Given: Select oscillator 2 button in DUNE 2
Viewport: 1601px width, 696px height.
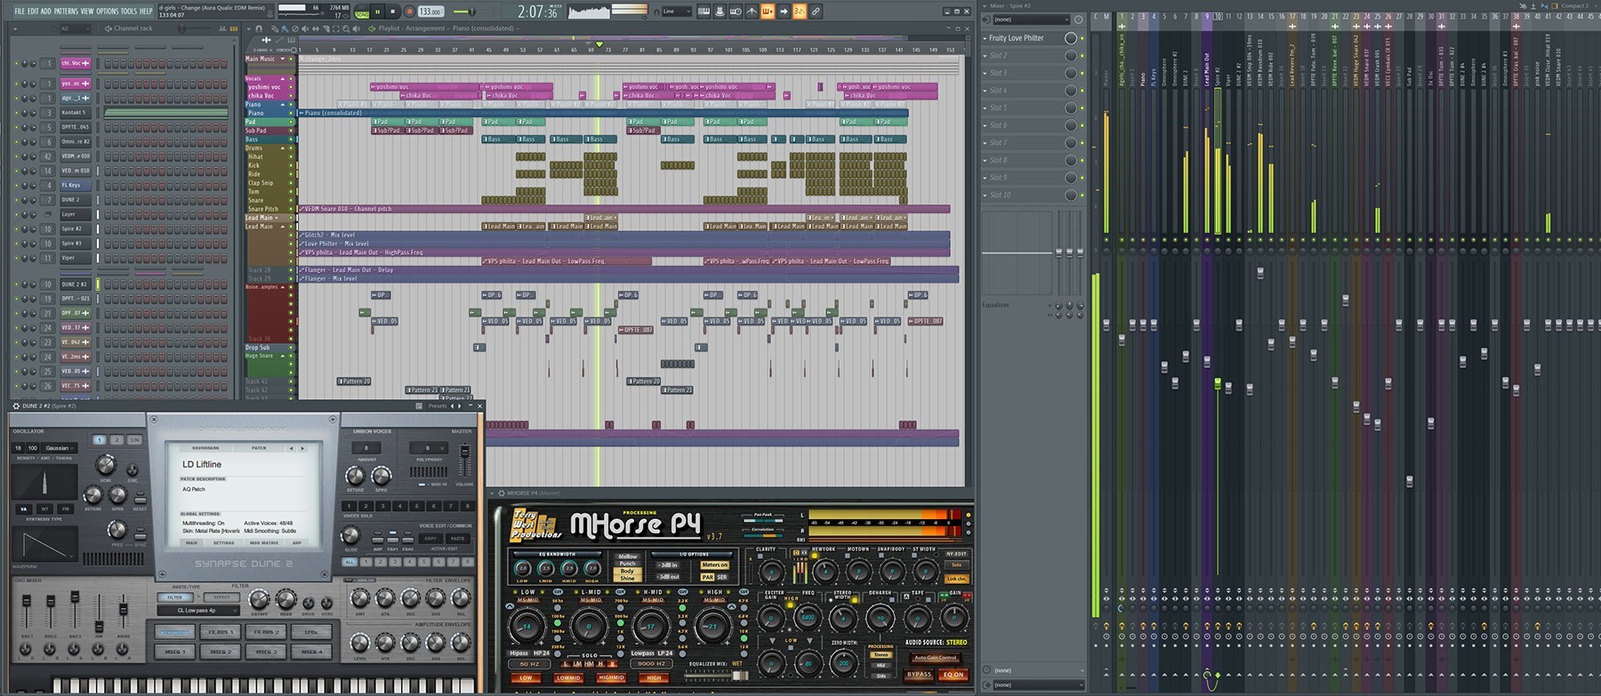Looking at the screenshot, I should coord(117,440).
